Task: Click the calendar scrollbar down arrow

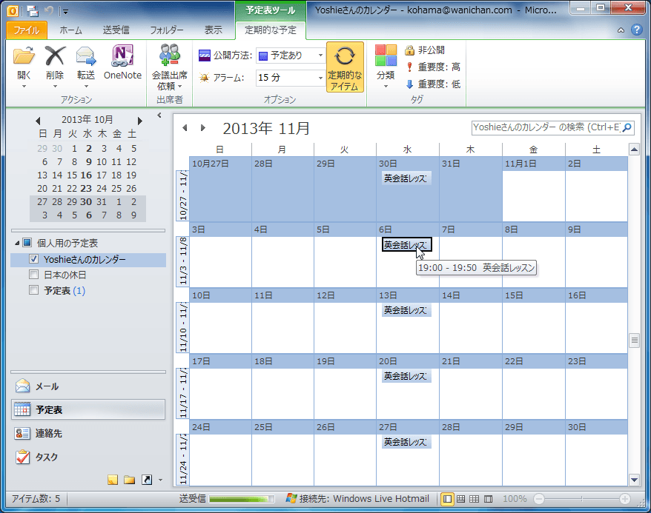Action: click(x=634, y=480)
